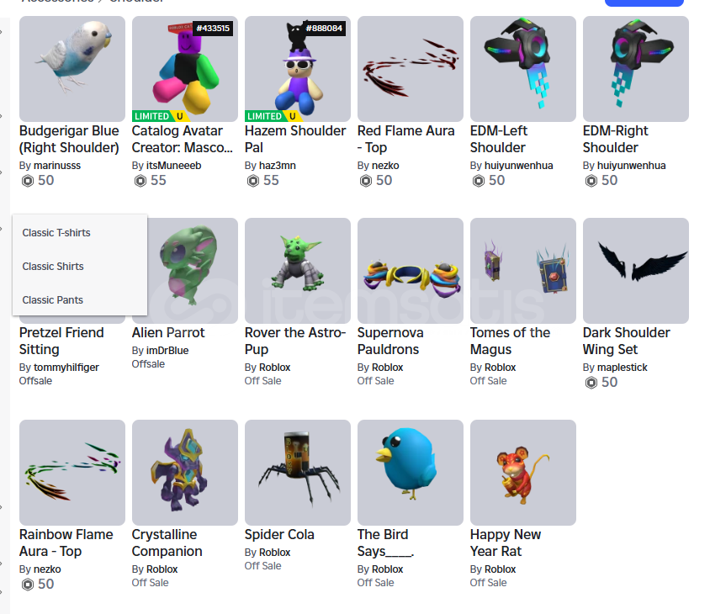The height and width of the screenshot is (614, 710).
Task: Open the EDM-Right Shoulder item image
Action: (x=636, y=69)
